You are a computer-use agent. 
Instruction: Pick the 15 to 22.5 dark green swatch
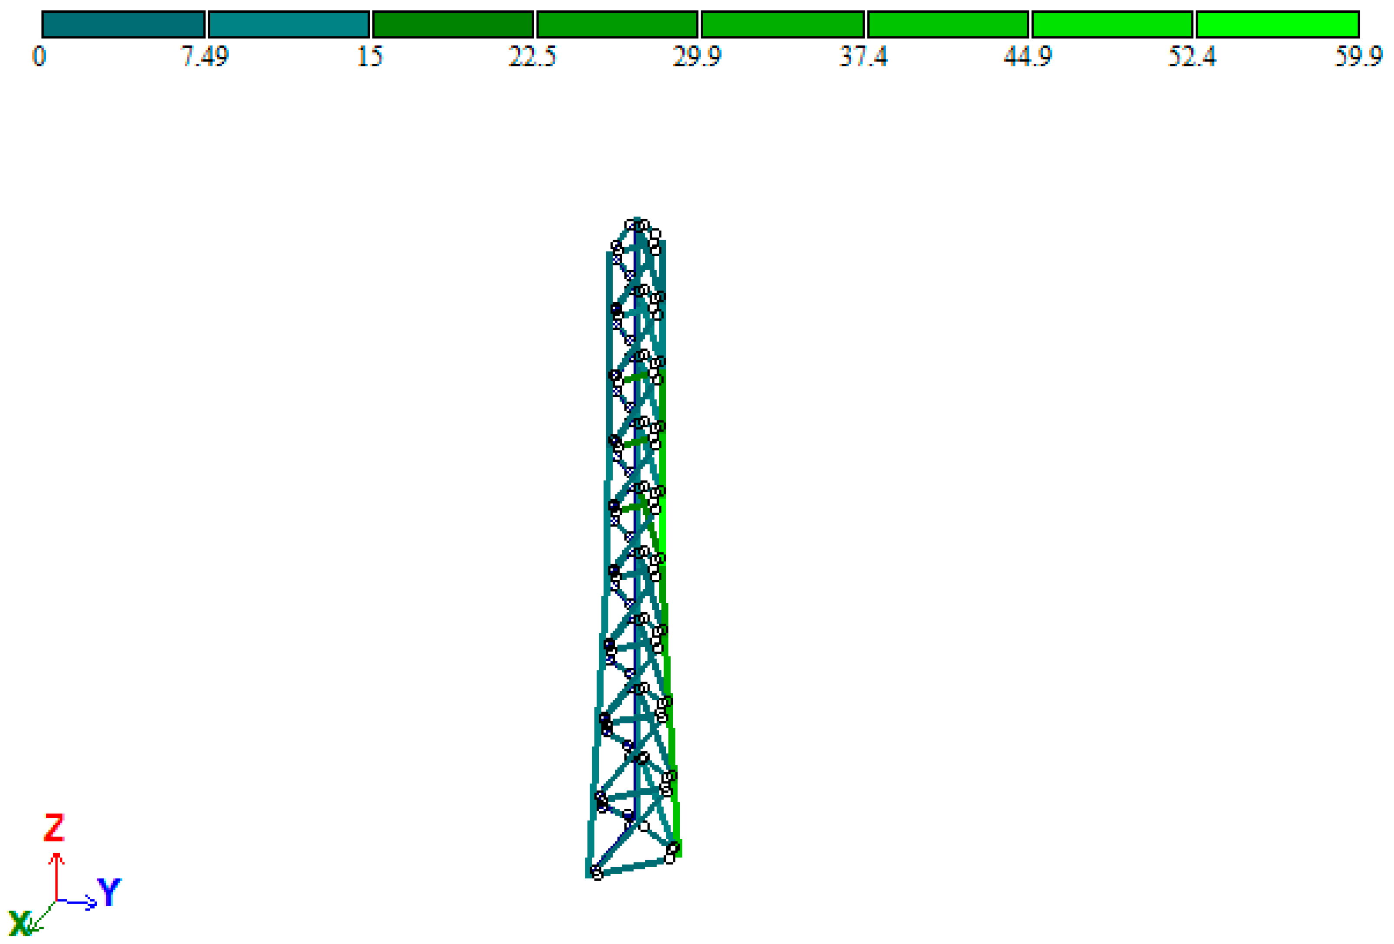click(453, 25)
